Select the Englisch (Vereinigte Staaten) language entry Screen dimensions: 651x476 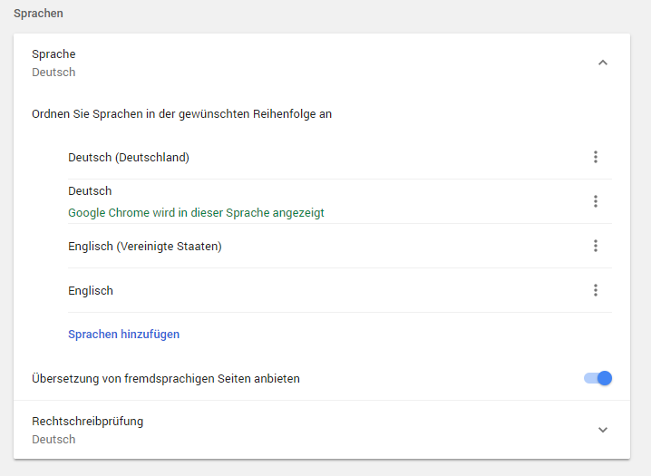pos(145,246)
